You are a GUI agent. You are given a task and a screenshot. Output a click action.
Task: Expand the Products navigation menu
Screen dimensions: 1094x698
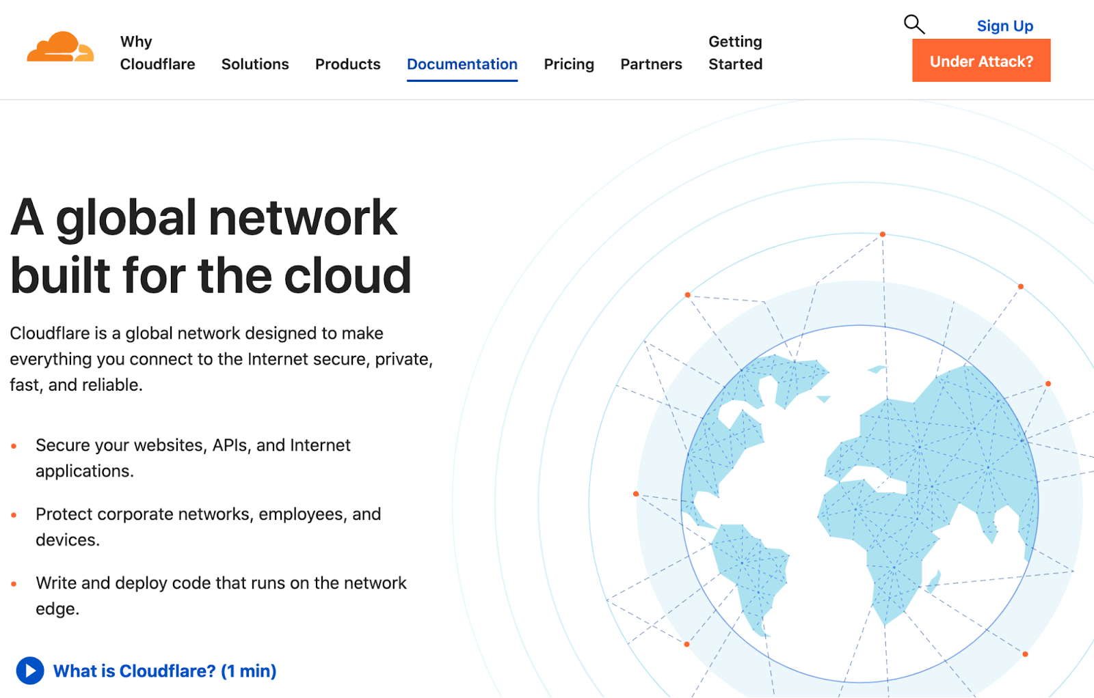[x=347, y=64]
